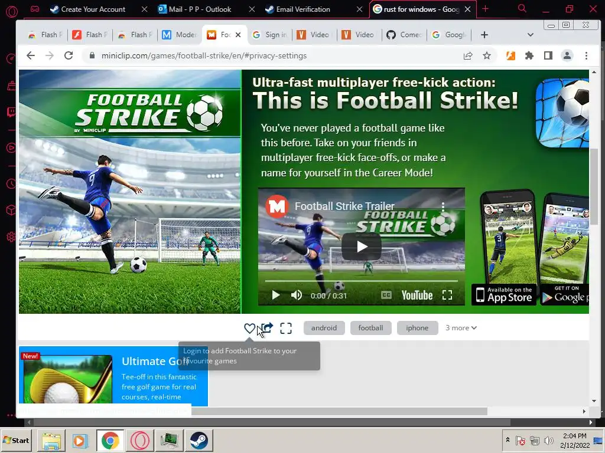Go forward in Chrome
This screenshot has width=605, height=453.
[50, 56]
